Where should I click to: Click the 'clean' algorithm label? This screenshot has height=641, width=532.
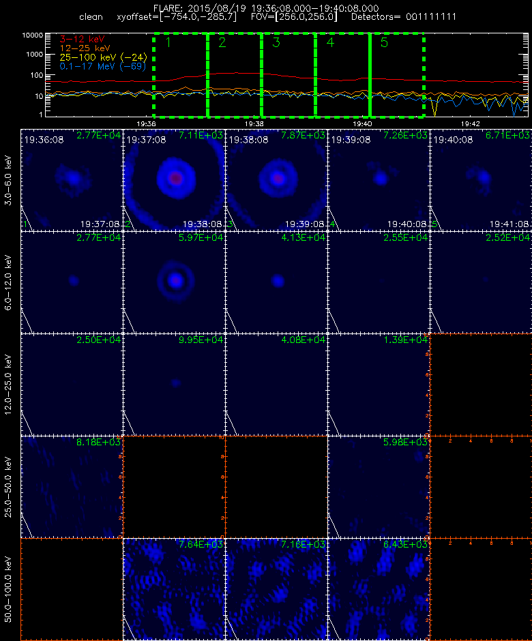91,17
